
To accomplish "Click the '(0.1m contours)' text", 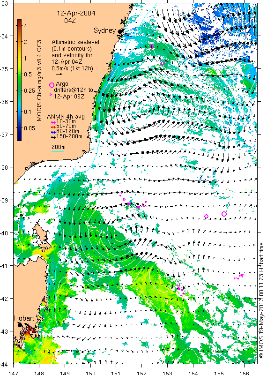I will click(72, 49).
